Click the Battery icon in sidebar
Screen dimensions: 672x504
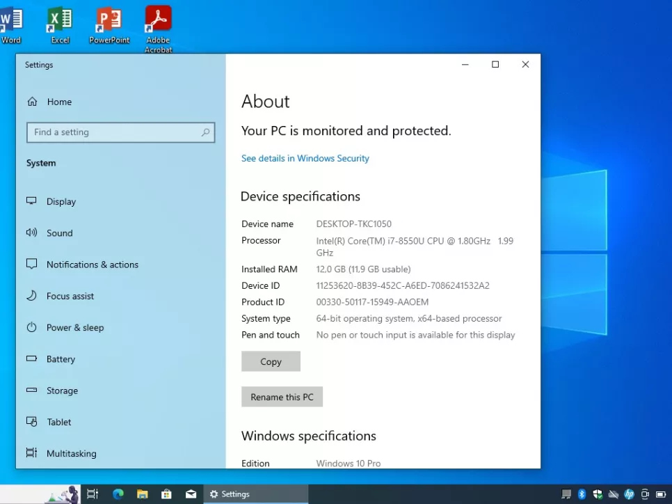click(x=31, y=359)
